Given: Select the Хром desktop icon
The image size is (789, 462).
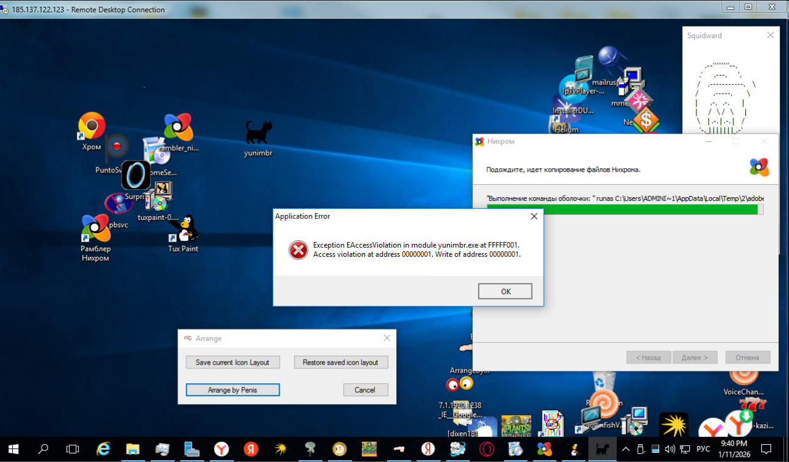Looking at the screenshot, I should (x=91, y=131).
